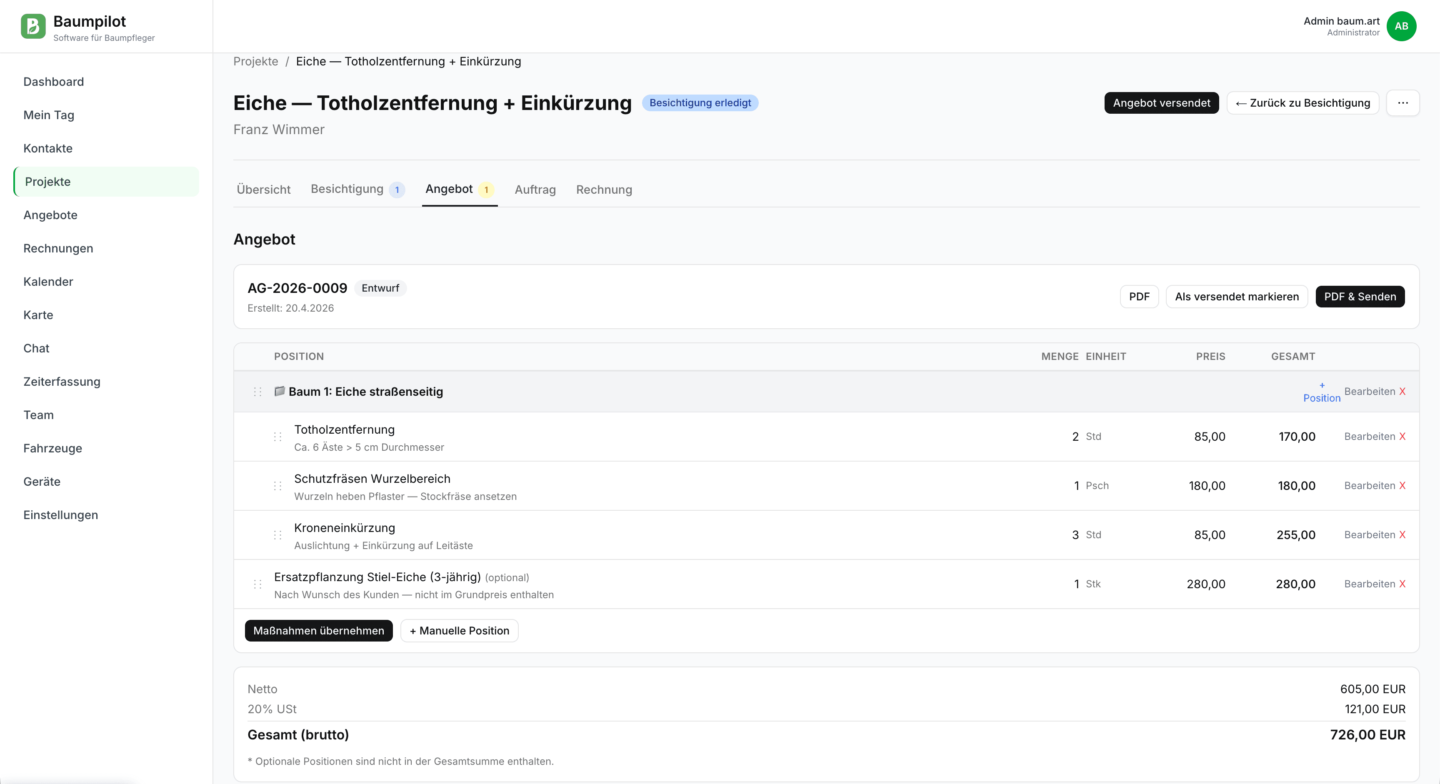Image resolution: width=1440 pixels, height=784 pixels.
Task: Click 121,00 EUR tax amount
Action: 1375,709
